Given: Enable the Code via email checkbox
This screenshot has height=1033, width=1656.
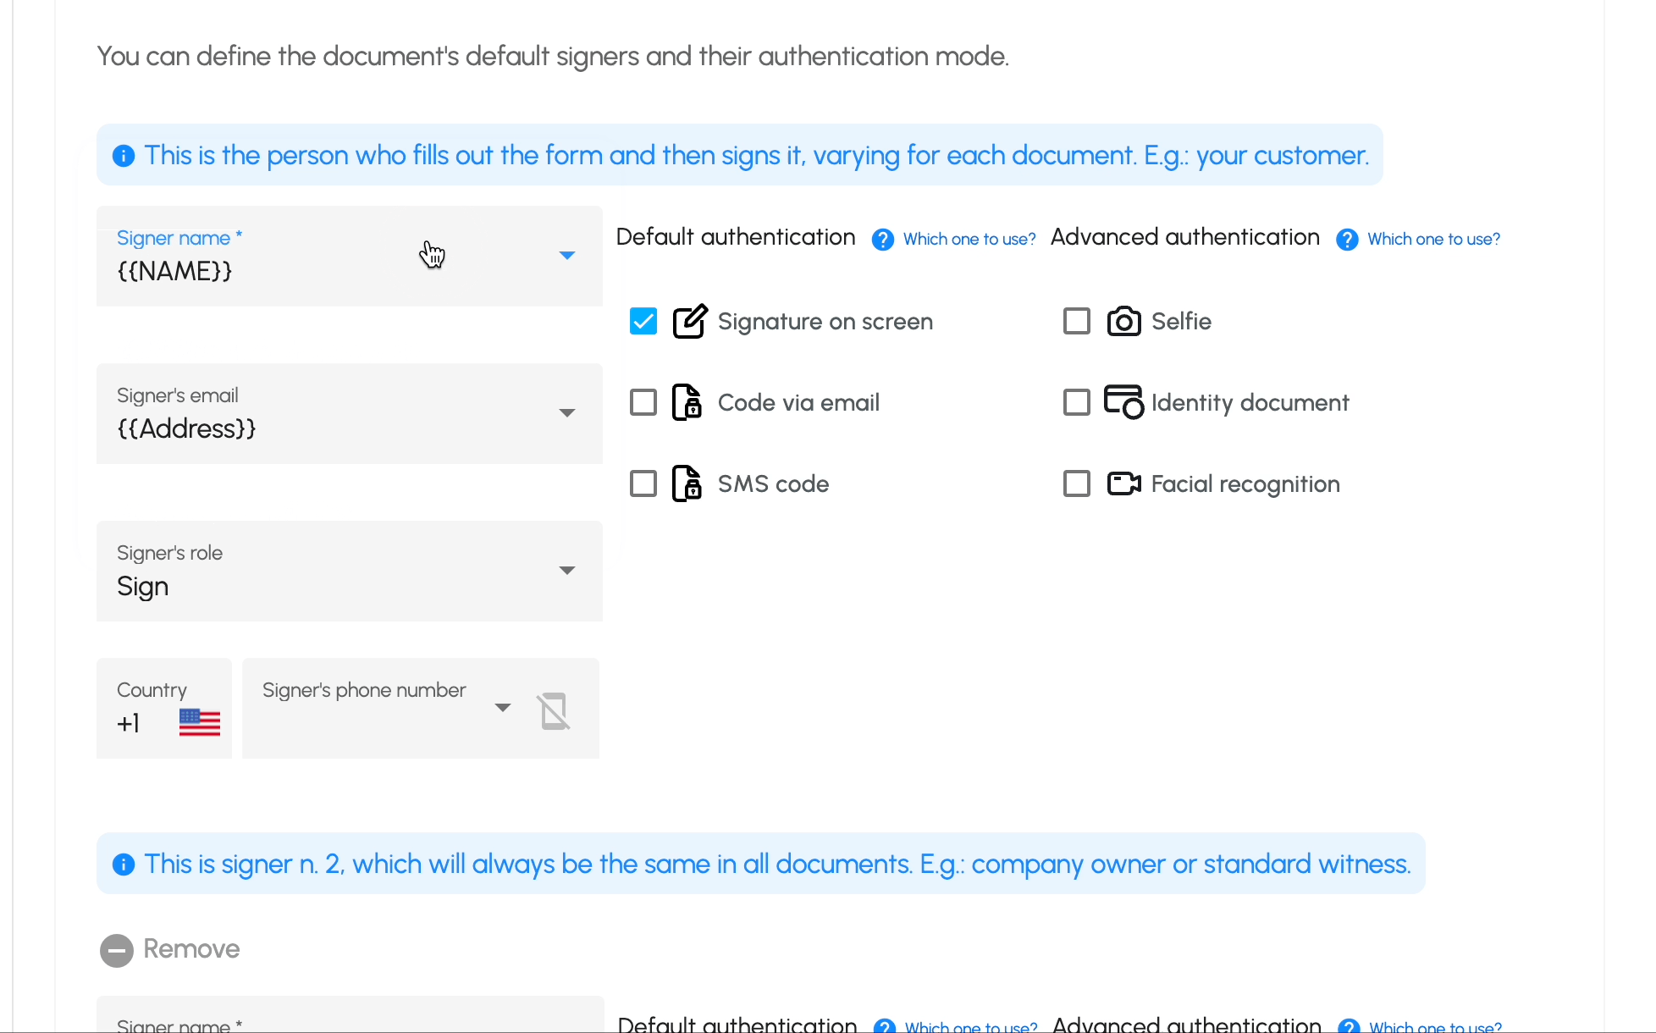Looking at the screenshot, I should tap(643, 401).
